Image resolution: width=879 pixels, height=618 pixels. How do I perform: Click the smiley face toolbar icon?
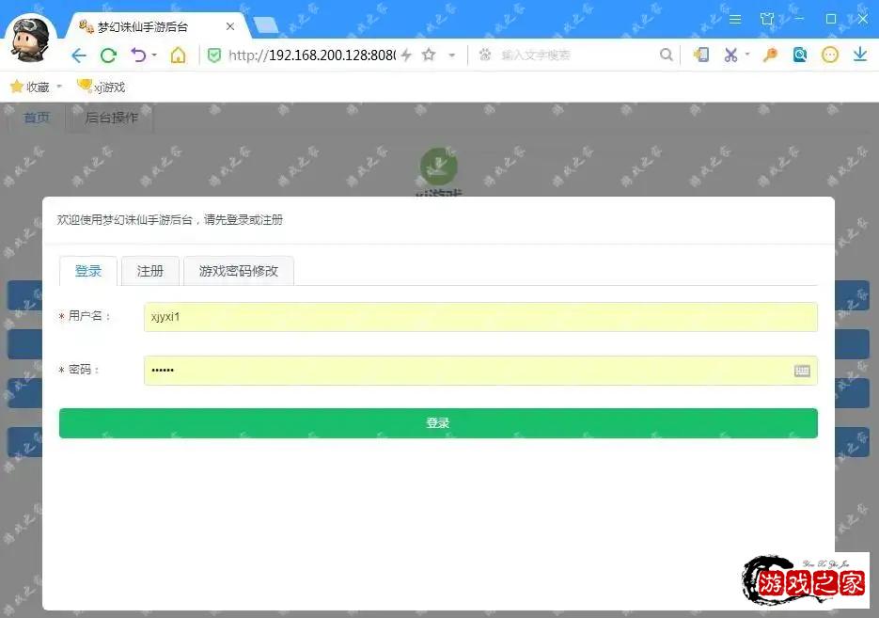pos(830,55)
